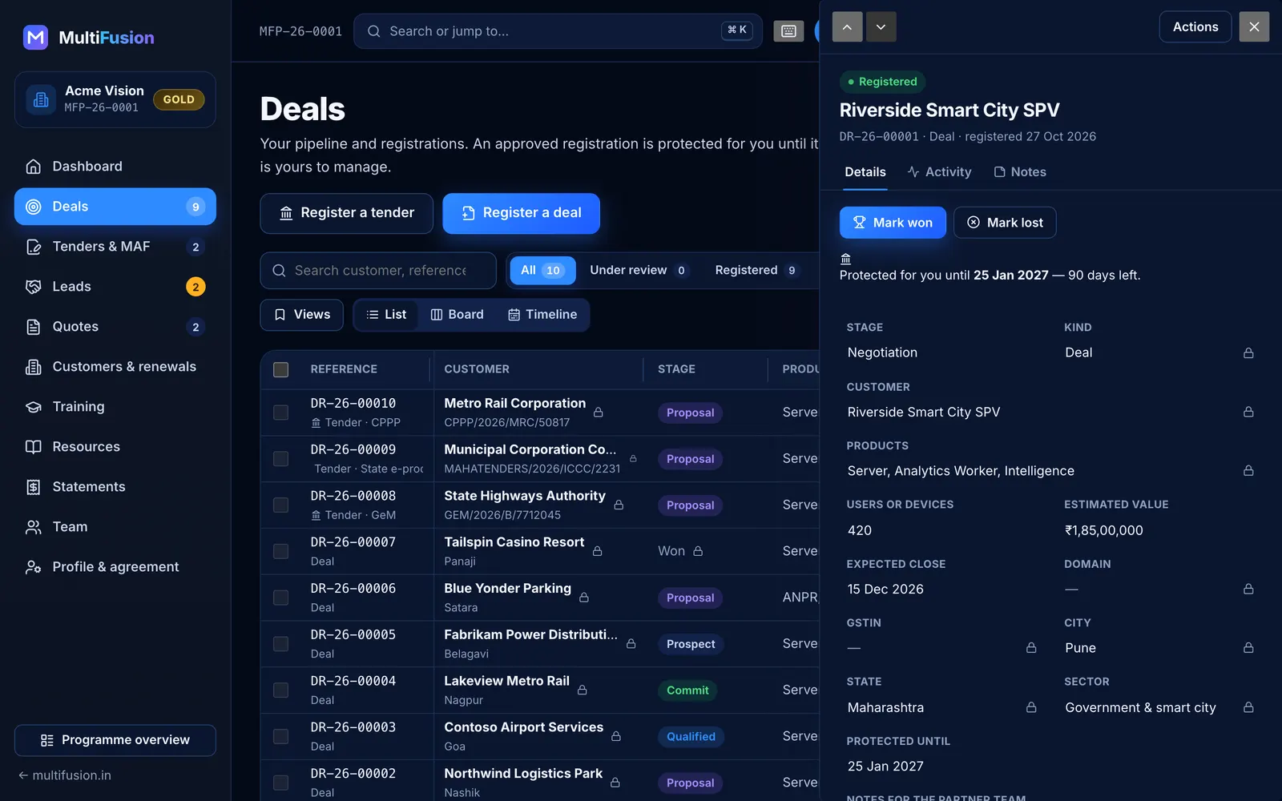The image size is (1282, 801).
Task: Check the row checkbox for DR-26-00007
Action: (280, 551)
